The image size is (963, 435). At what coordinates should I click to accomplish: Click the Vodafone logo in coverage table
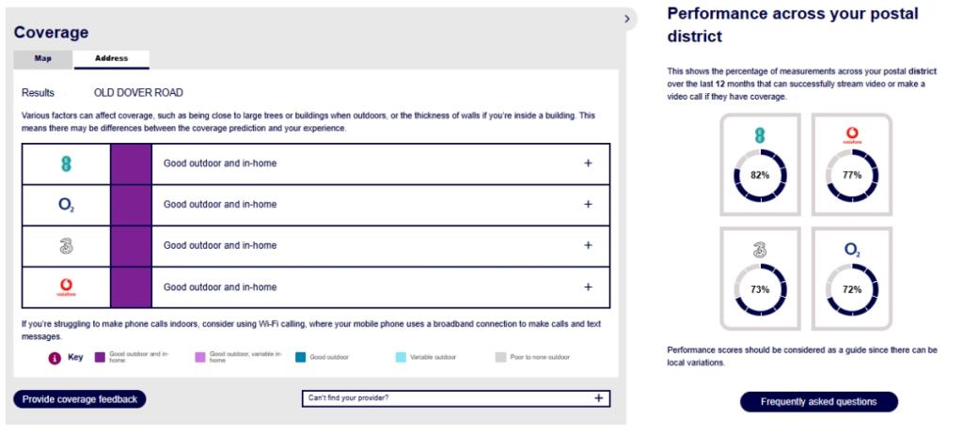pos(66,287)
